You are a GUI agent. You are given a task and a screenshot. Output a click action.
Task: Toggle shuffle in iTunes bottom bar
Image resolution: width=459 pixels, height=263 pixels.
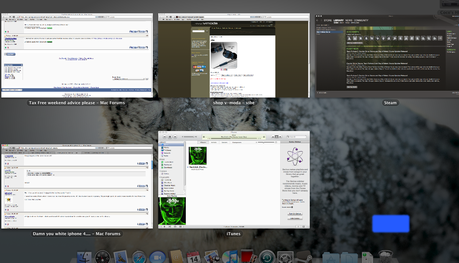tap(170, 227)
